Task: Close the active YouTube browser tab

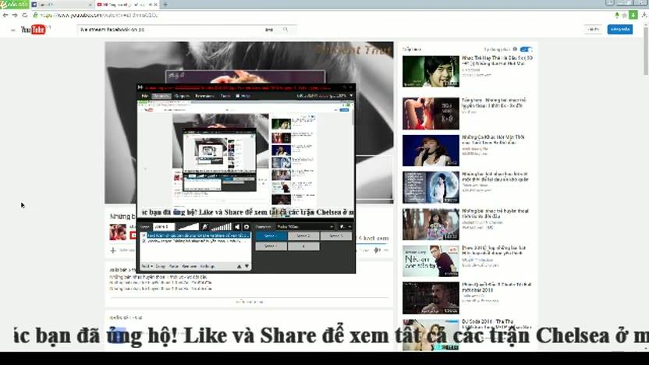Action: (155, 5)
